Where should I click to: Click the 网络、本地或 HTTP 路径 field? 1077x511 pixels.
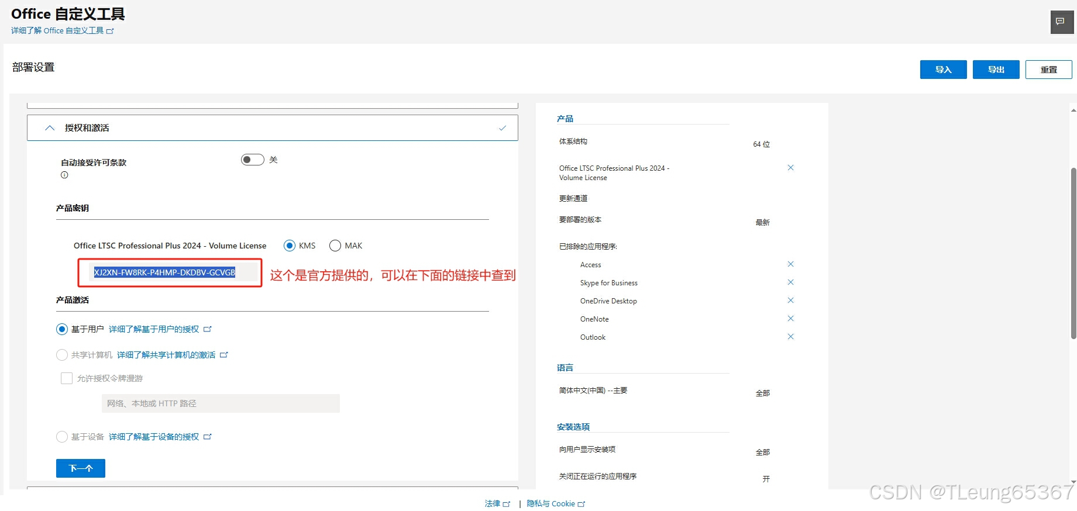221,403
